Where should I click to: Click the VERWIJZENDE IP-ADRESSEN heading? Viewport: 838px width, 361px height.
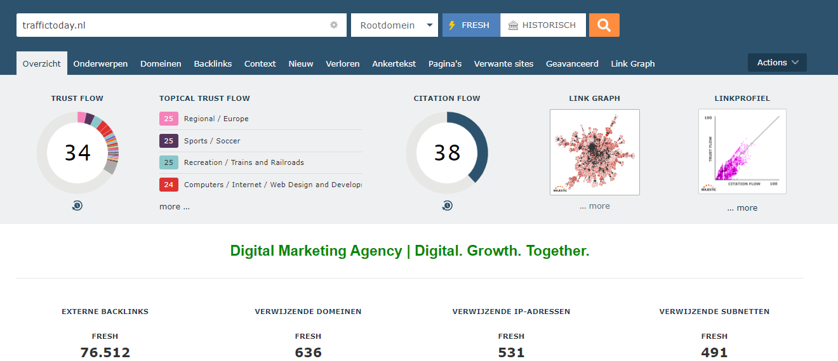pyautogui.click(x=512, y=312)
